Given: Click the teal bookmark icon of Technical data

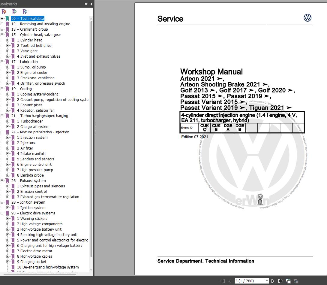Looking at the screenshot, I should tap(7, 19).
